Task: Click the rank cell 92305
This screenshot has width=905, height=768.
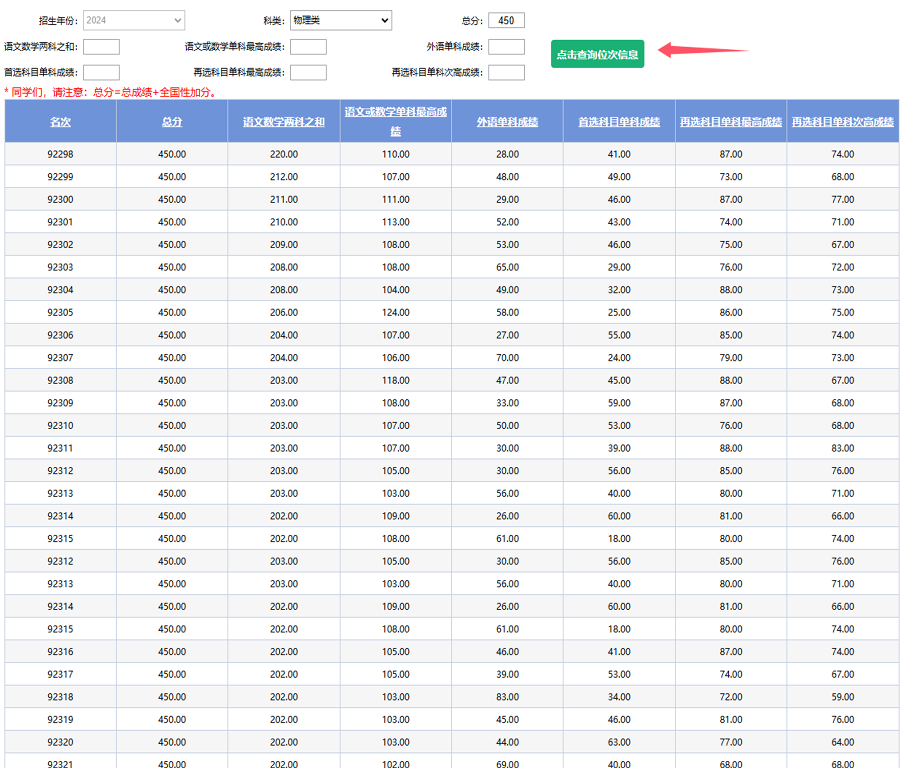Action: click(60, 312)
